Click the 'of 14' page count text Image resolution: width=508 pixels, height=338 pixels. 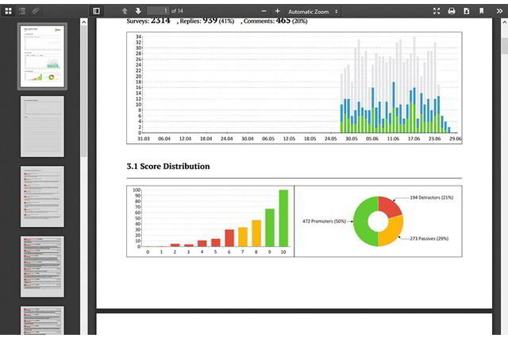tap(177, 11)
